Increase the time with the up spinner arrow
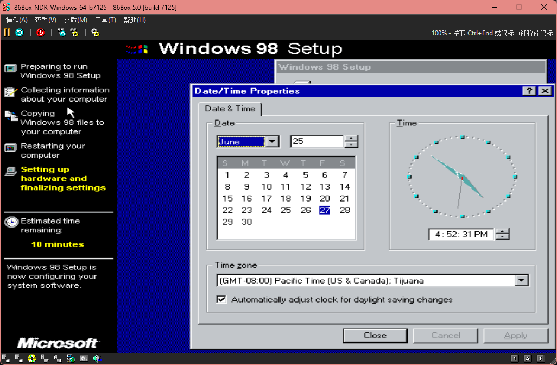The image size is (557, 365). point(503,231)
